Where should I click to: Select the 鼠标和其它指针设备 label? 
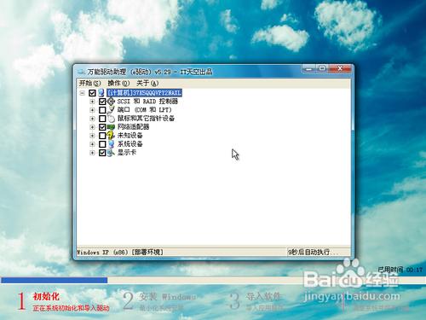coord(146,119)
